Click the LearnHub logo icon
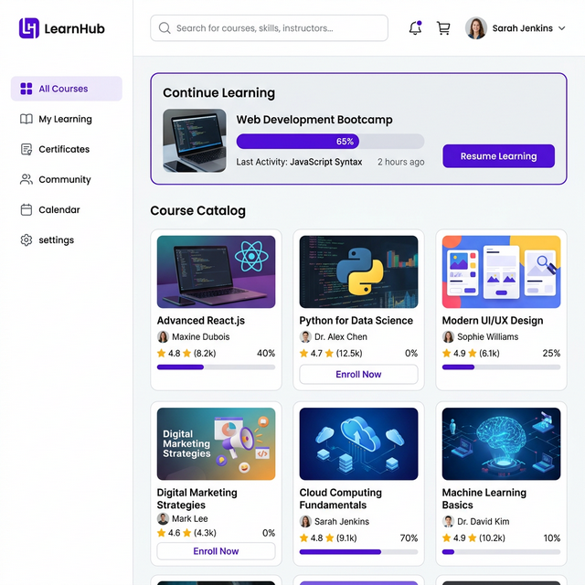585x585 pixels. [29, 28]
